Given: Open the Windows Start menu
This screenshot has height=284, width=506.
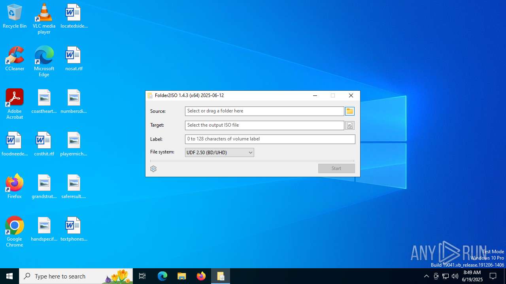Looking at the screenshot, I should (x=9, y=276).
